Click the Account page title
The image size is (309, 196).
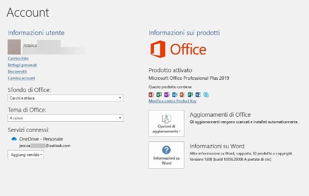pyautogui.click(x=27, y=13)
